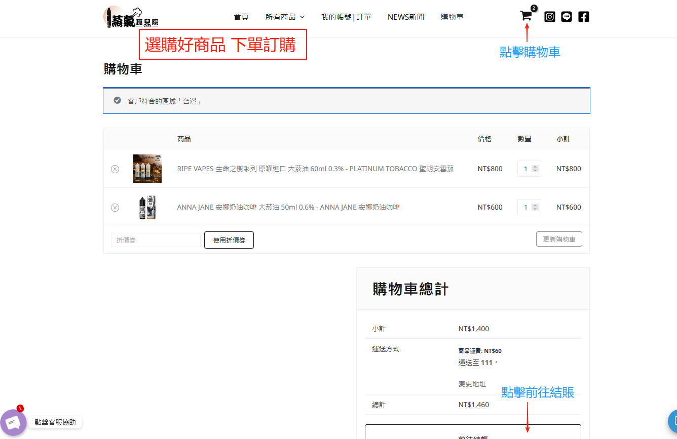Open the shopping cart icon in header
Screen dimensions: 677x439
click(526, 16)
